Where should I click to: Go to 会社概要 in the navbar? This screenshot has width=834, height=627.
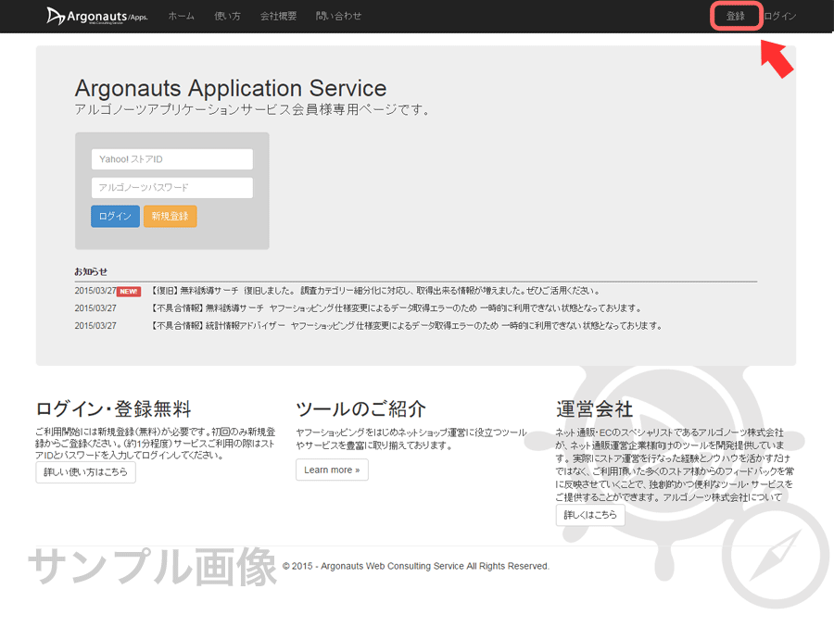point(278,16)
